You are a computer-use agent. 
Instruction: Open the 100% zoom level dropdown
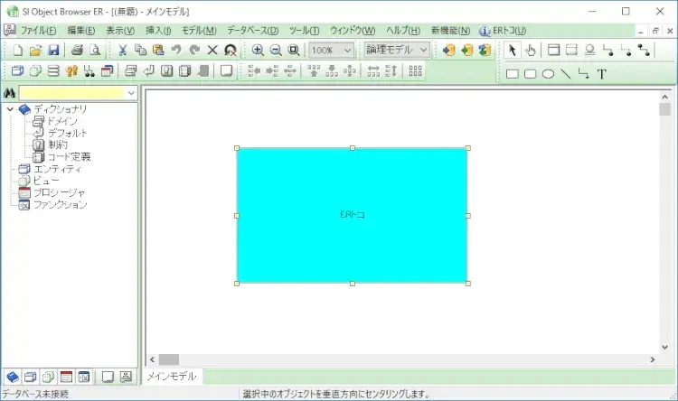[331, 51]
